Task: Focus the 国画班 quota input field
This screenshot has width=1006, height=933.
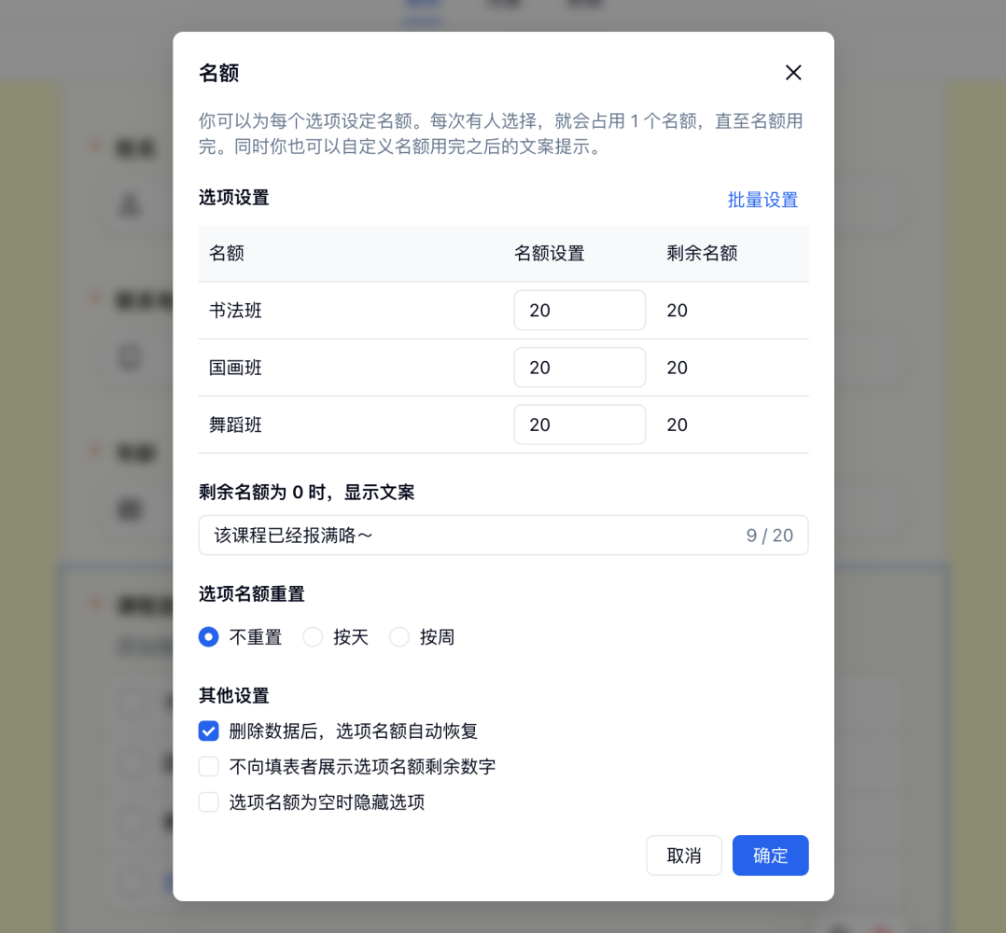Action: pos(580,368)
